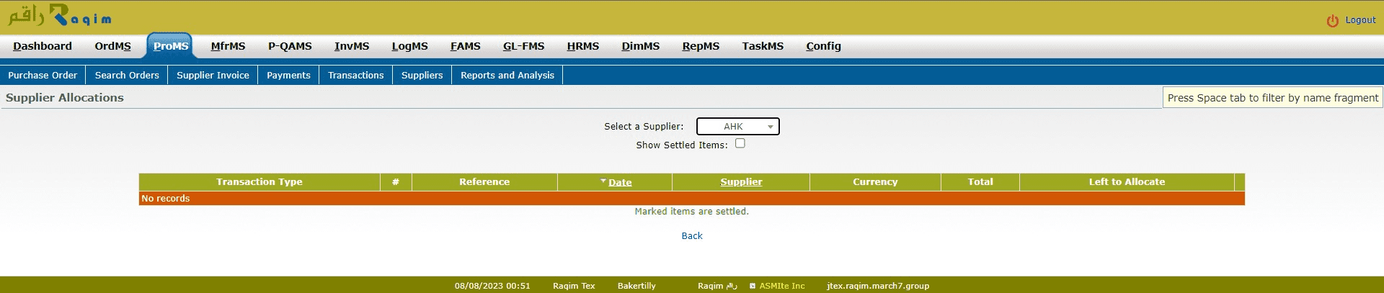This screenshot has height=293, width=1384.
Task: Enable Show Settled Items checkbox
Action: pos(740,144)
